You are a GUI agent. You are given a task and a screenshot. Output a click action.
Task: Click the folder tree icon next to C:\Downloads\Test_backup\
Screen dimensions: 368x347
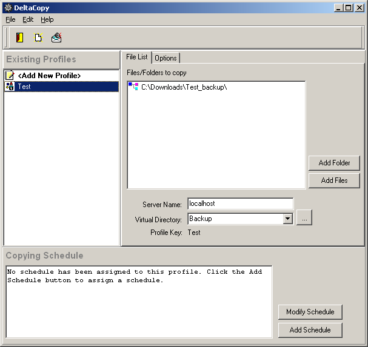click(133, 87)
